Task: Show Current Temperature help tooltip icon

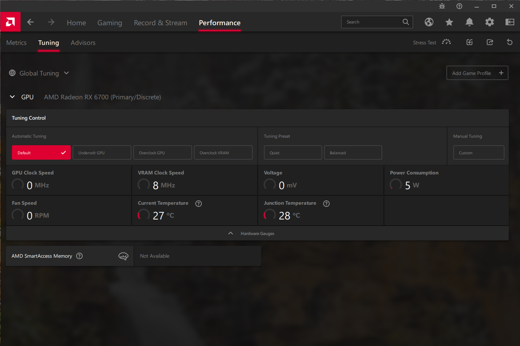Action: (198, 204)
